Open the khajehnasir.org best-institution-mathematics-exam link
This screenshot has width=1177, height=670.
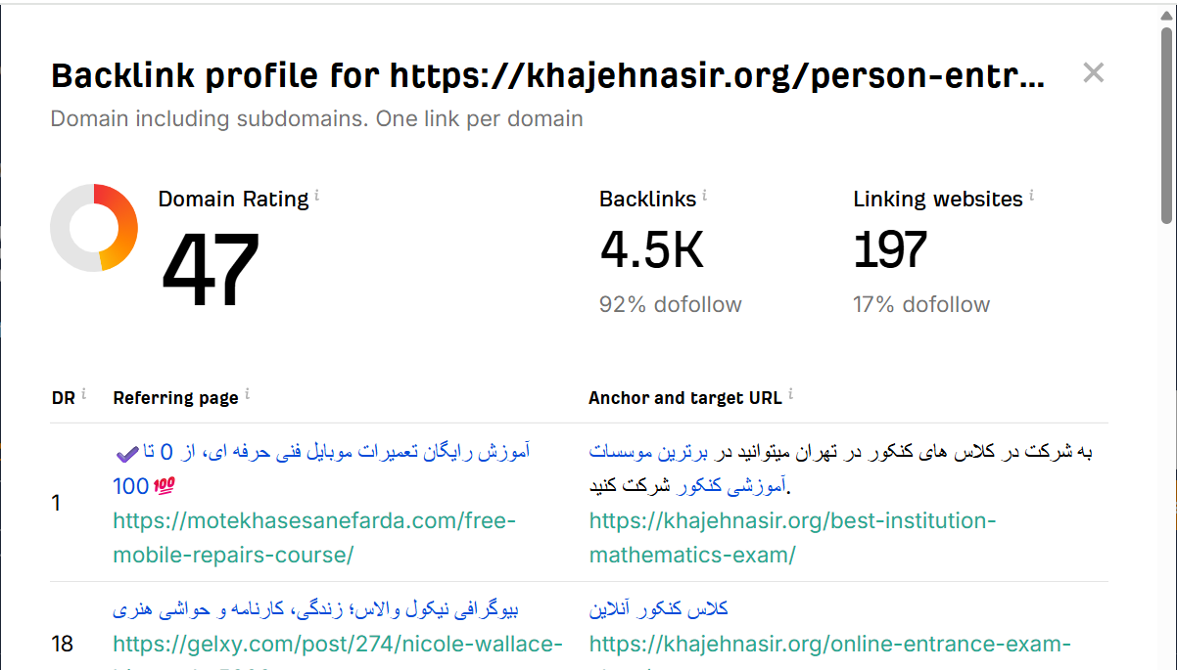791,537
